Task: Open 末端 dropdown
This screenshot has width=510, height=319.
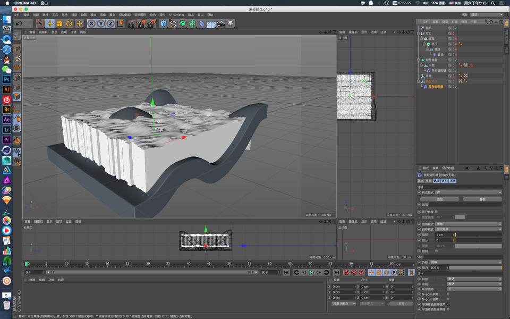Action: (x=474, y=284)
